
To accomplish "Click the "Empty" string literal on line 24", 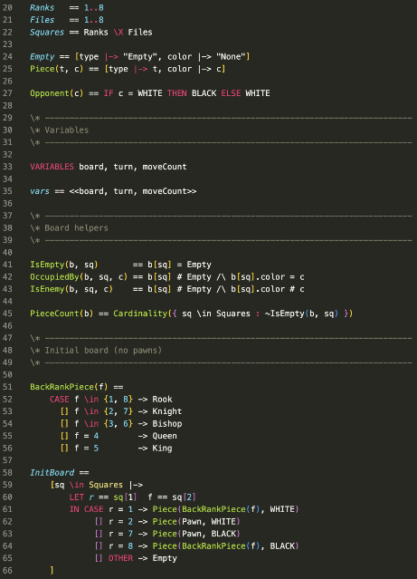I will click(140, 56).
